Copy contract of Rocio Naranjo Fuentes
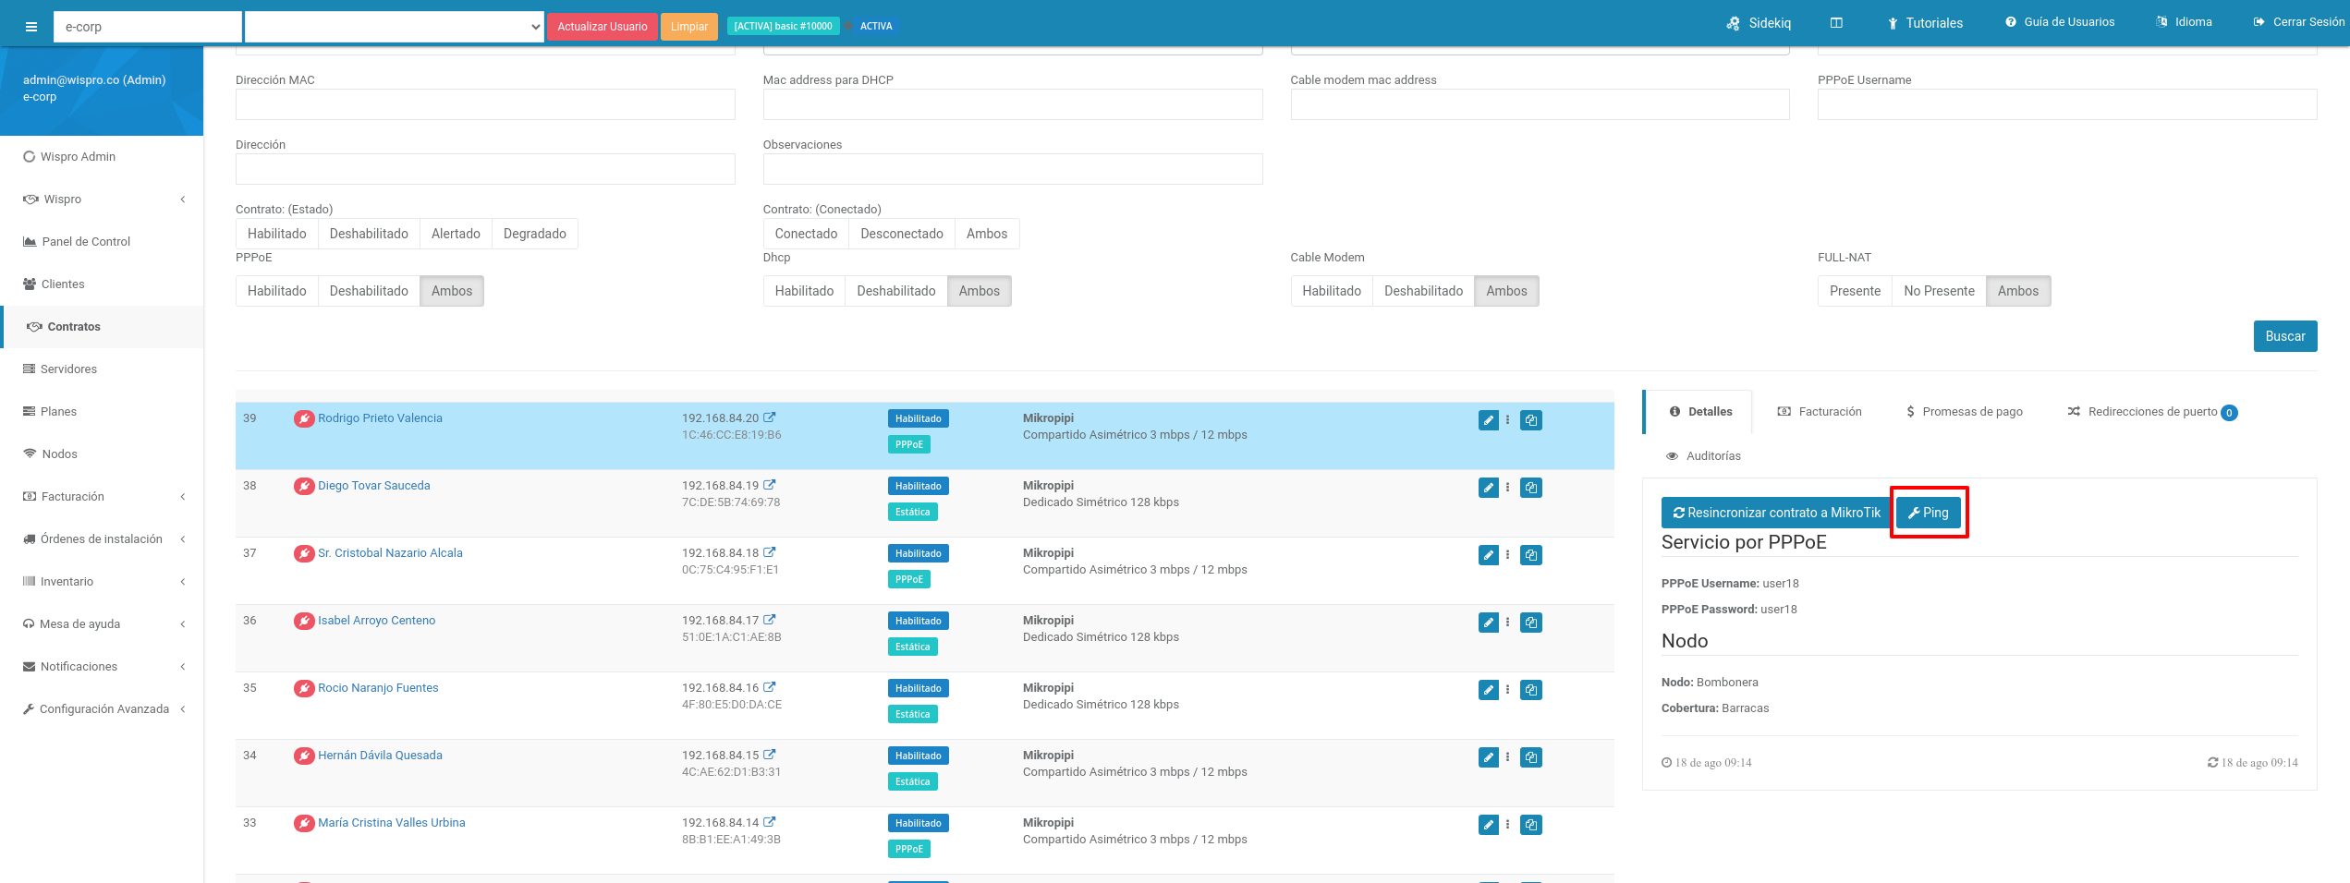 (1531, 690)
